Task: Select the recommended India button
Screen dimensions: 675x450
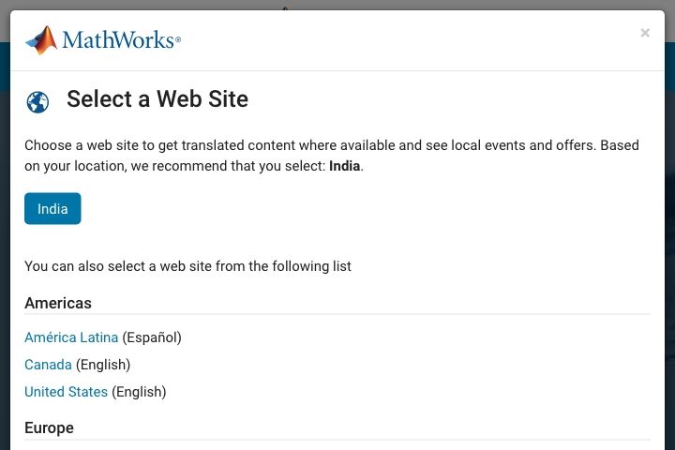Action: [x=52, y=208]
